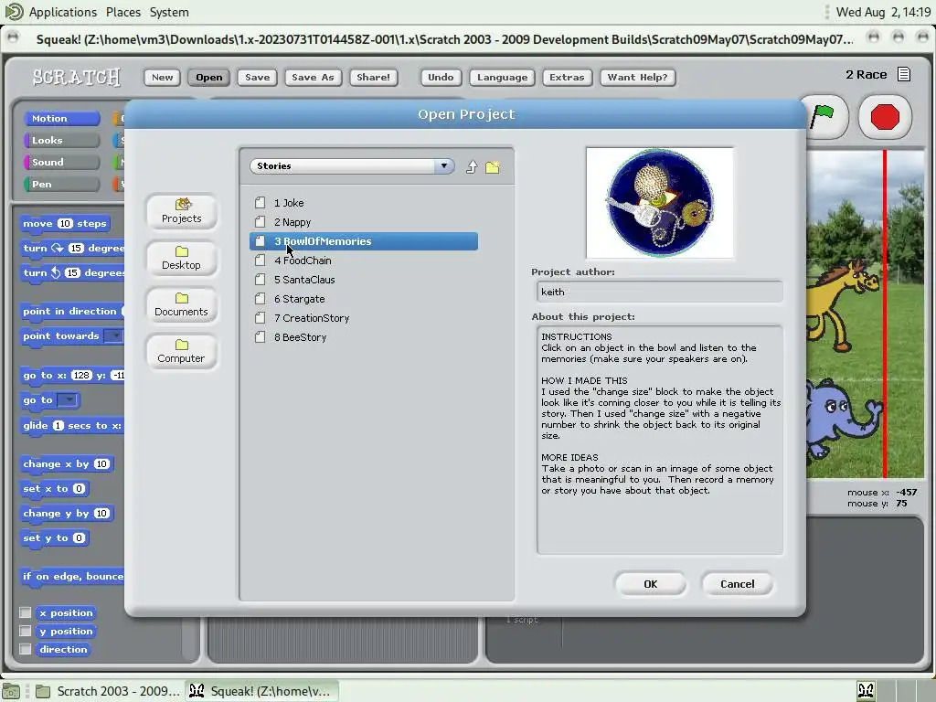Open the Desktop shortcut folder

(x=182, y=258)
